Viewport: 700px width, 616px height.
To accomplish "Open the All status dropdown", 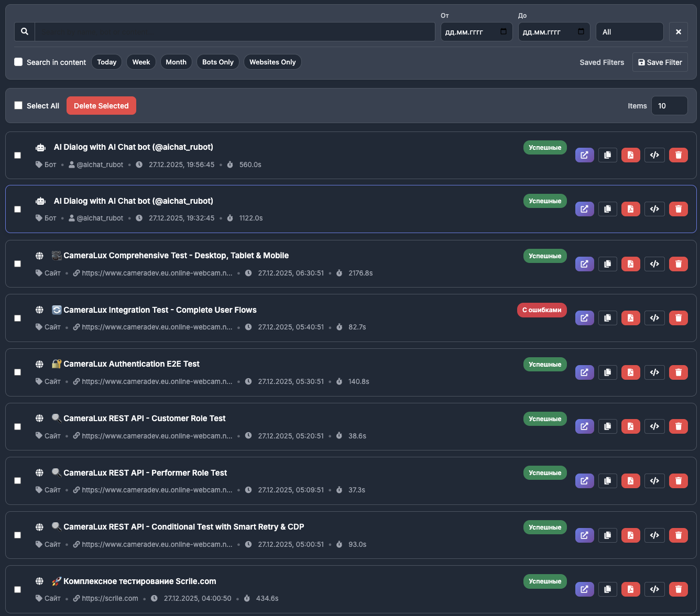I will [x=629, y=31].
